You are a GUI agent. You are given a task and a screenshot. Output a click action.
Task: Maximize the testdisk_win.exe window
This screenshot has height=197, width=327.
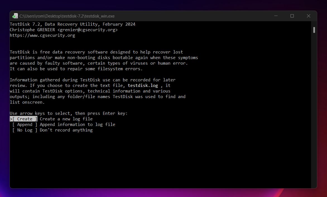(x=292, y=16)
